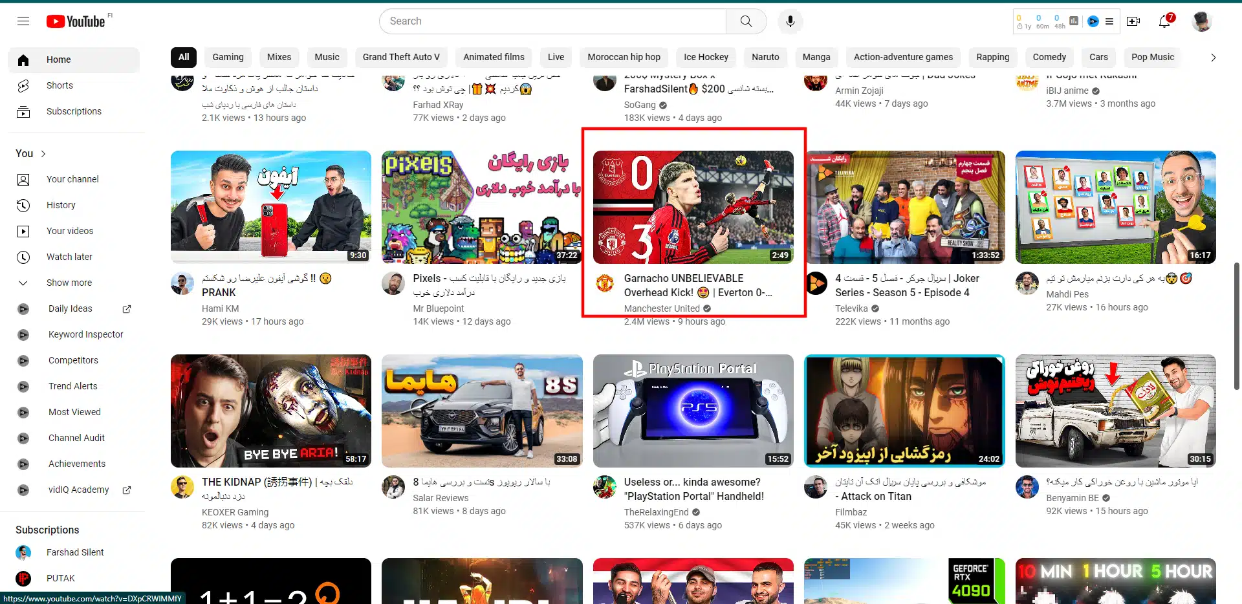Viewport: 1242px width, 604px height.
Task: Select the Live filter chip
Action: coord(556,57)
